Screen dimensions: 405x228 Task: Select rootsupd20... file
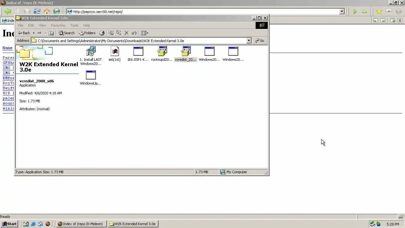162,54
